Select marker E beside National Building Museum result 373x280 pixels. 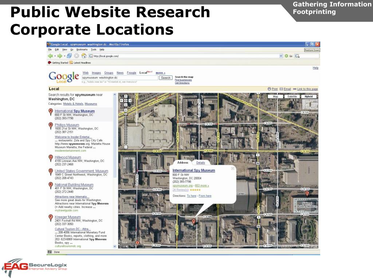[x=51, y=185]
